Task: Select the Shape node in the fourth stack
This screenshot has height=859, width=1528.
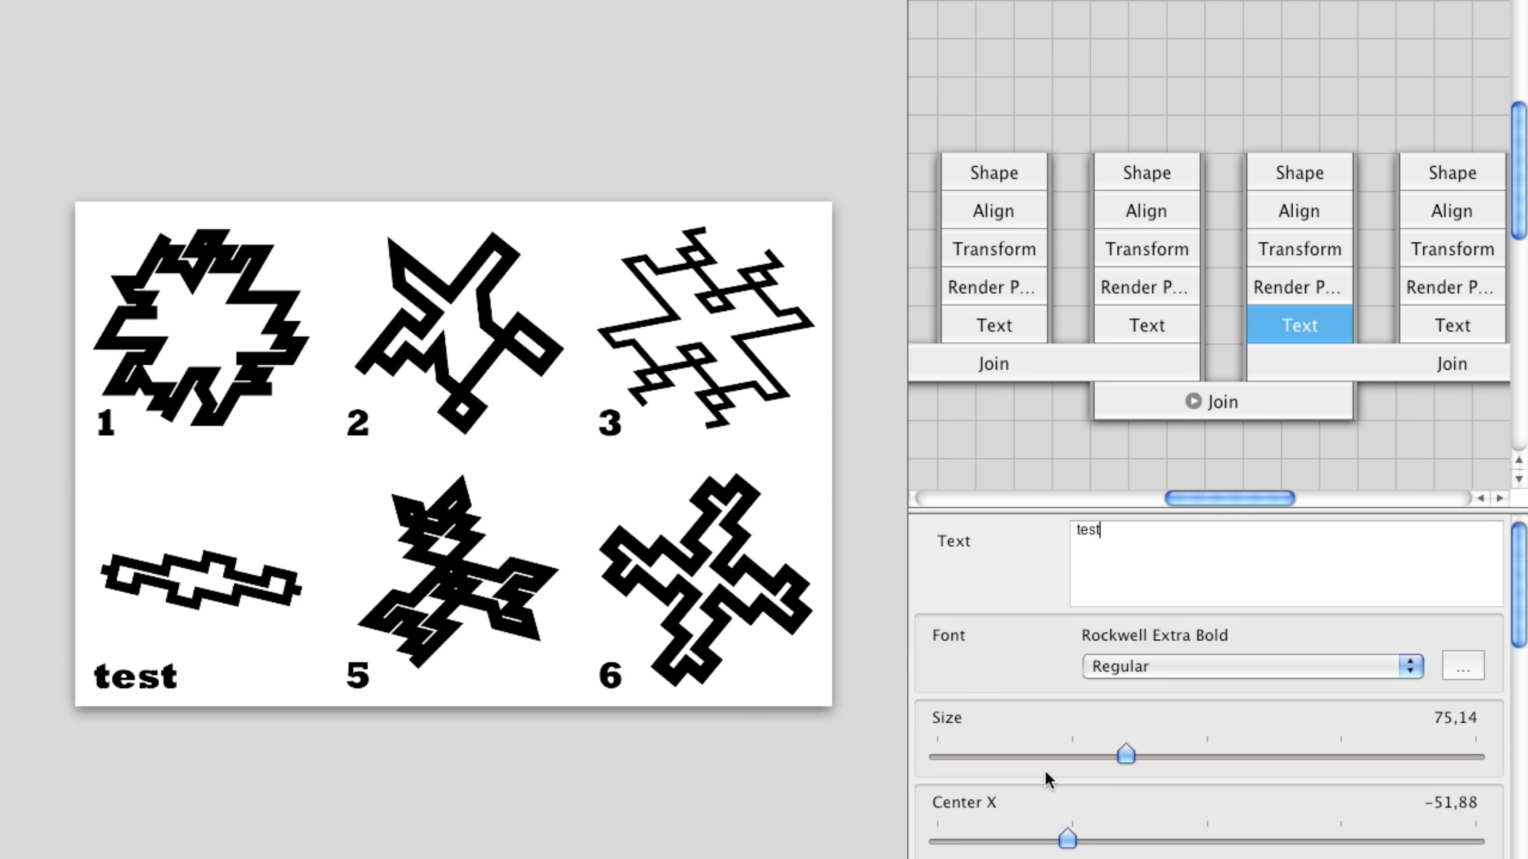Action: click(x=1452, y=172)
